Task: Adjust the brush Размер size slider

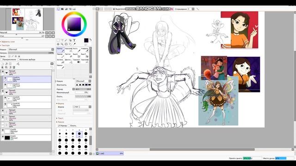Action: 83,89
